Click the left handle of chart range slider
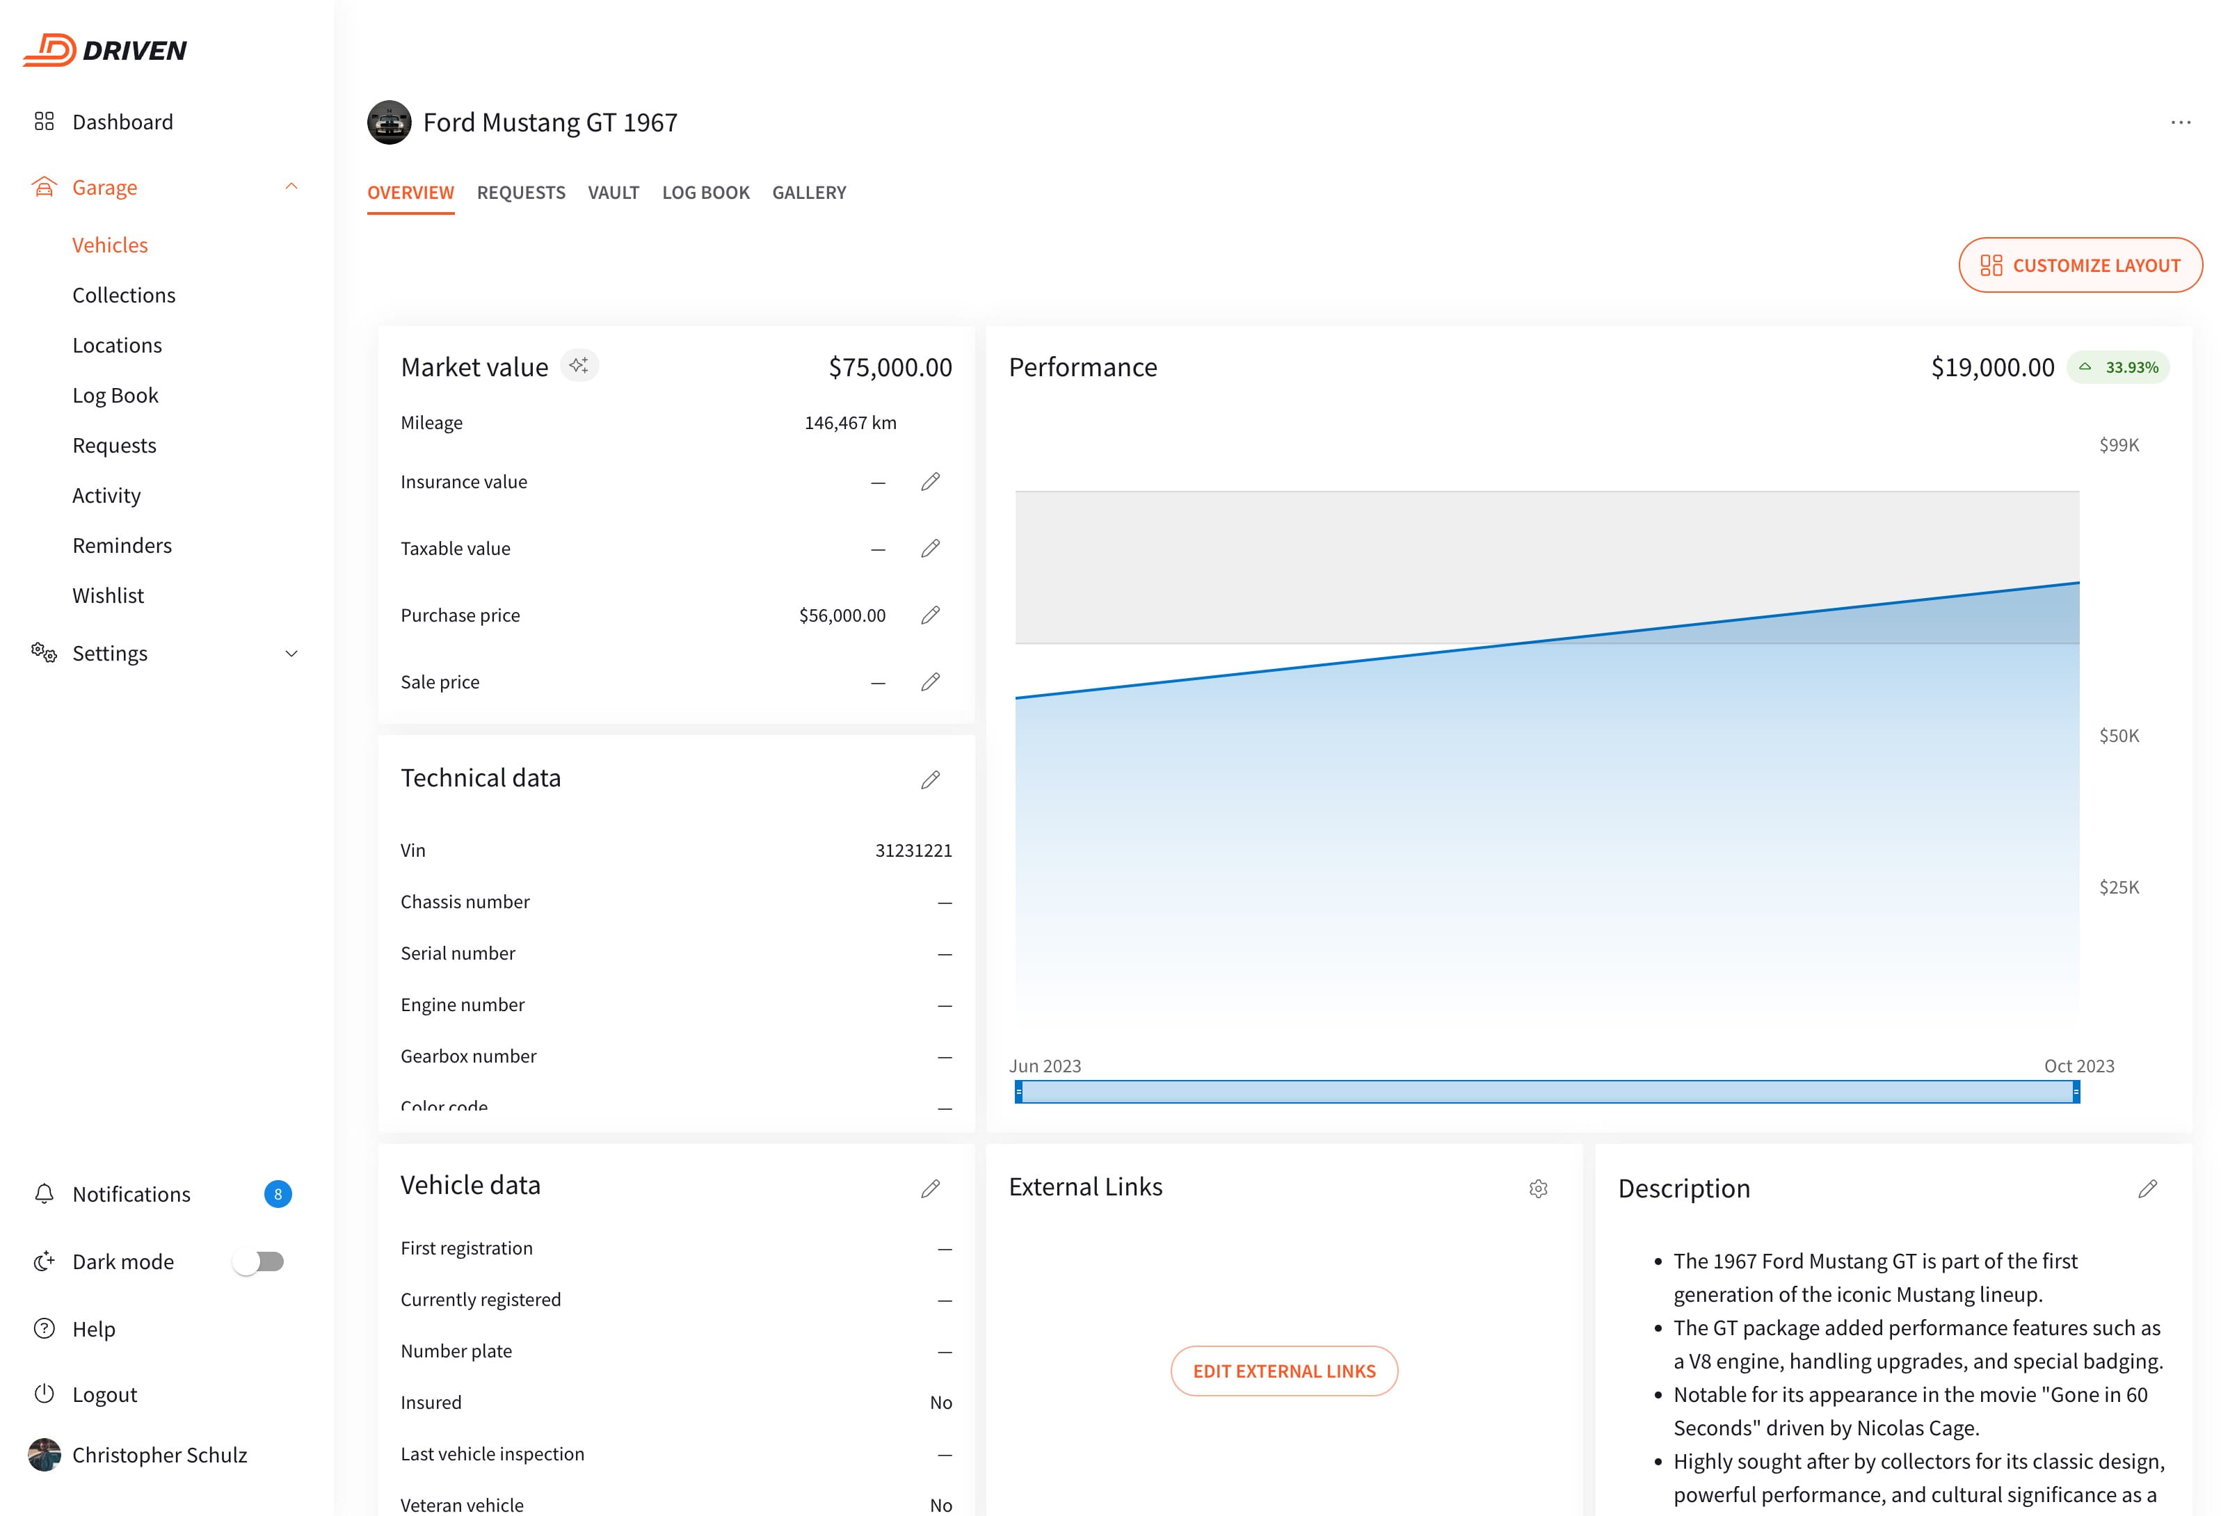Image resolution: width=2237 pixels, height=1516 pixels. tap(1019, 1092)
